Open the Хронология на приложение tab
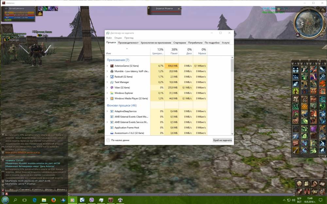 click(156, 43)
